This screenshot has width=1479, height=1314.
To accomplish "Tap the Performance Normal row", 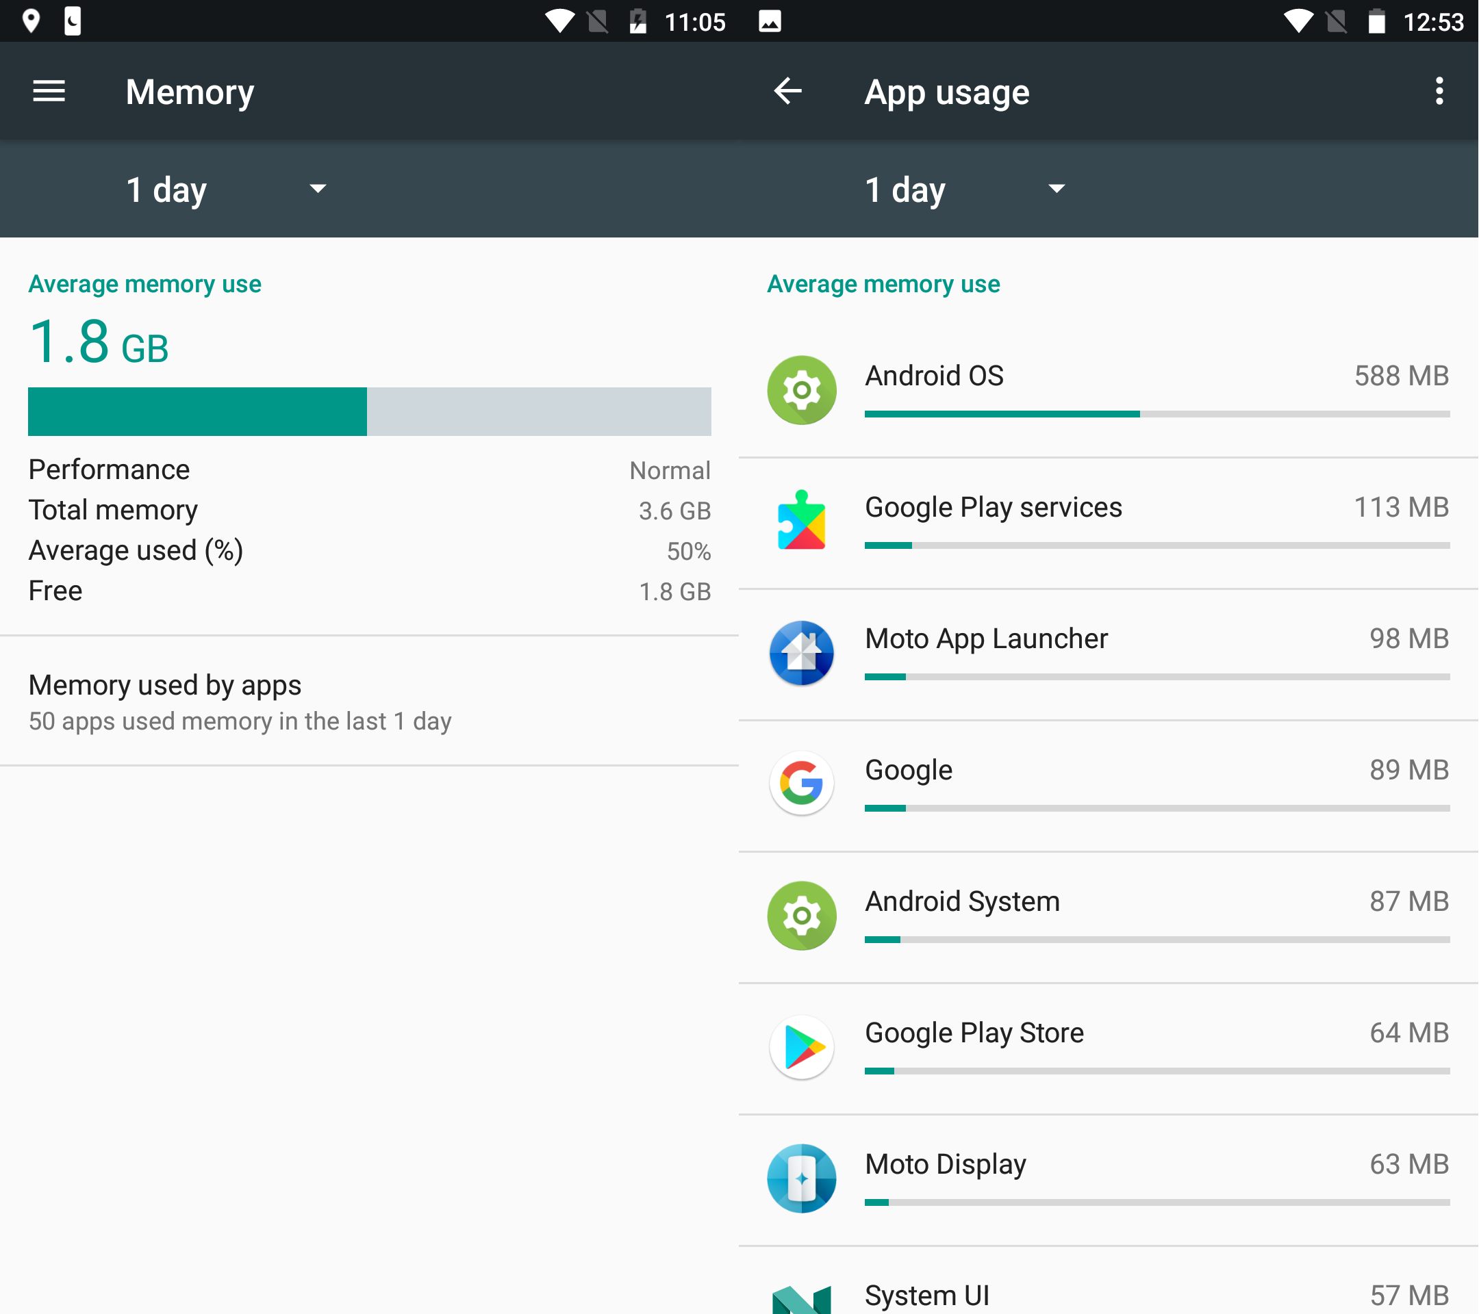I will click(x=369, y=470).
